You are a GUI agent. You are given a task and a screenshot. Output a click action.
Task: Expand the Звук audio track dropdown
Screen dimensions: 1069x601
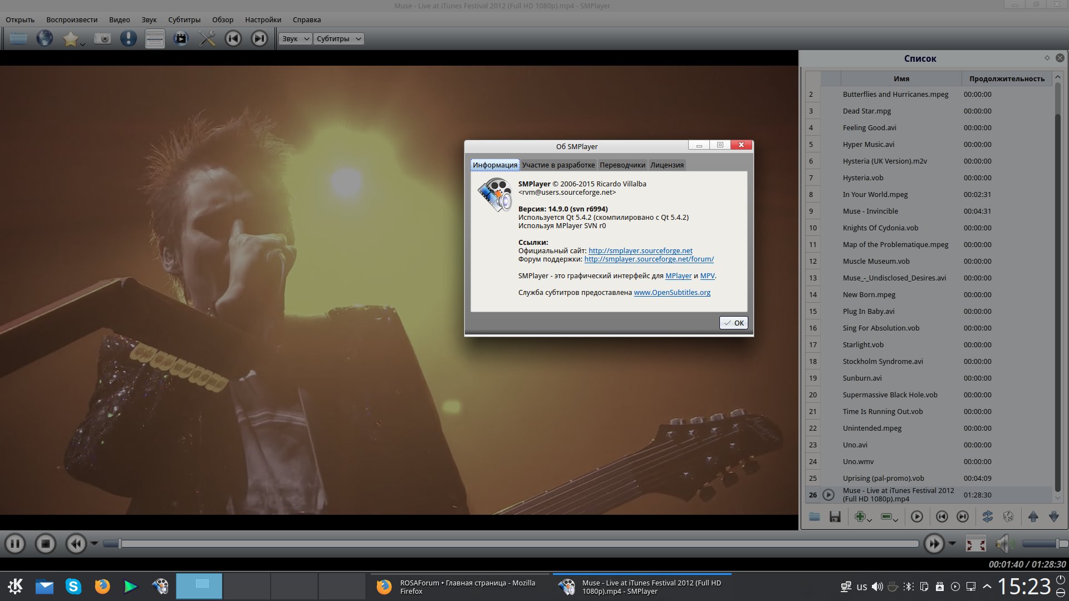295,38
